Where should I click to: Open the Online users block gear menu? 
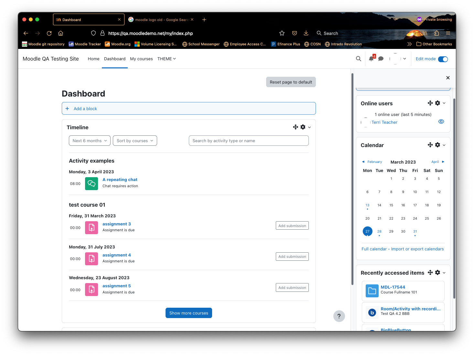tap(437, 103)
